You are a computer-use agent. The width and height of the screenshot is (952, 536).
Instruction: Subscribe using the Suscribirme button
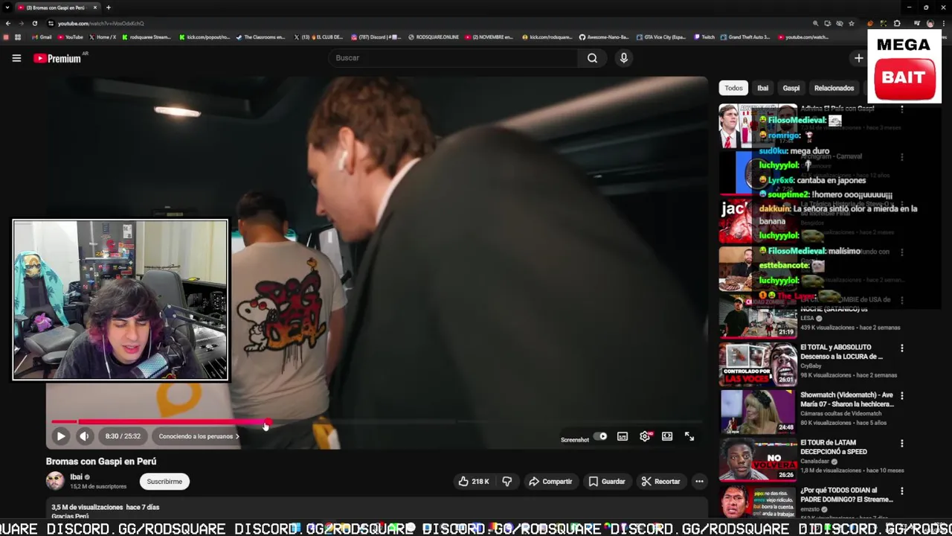[x=164, y=482]
